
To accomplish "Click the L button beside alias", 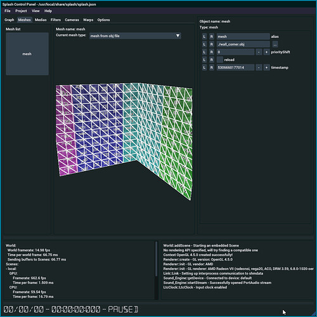I will pos(204,37).
